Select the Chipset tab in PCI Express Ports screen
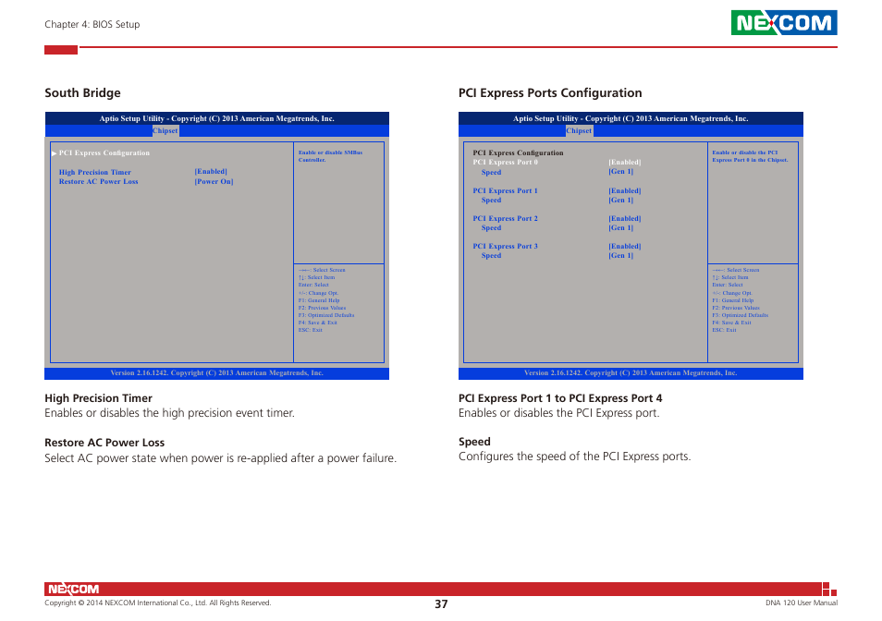Image resolution: width=882 pixels, height=621 pixels. click(x=579, y=130)
